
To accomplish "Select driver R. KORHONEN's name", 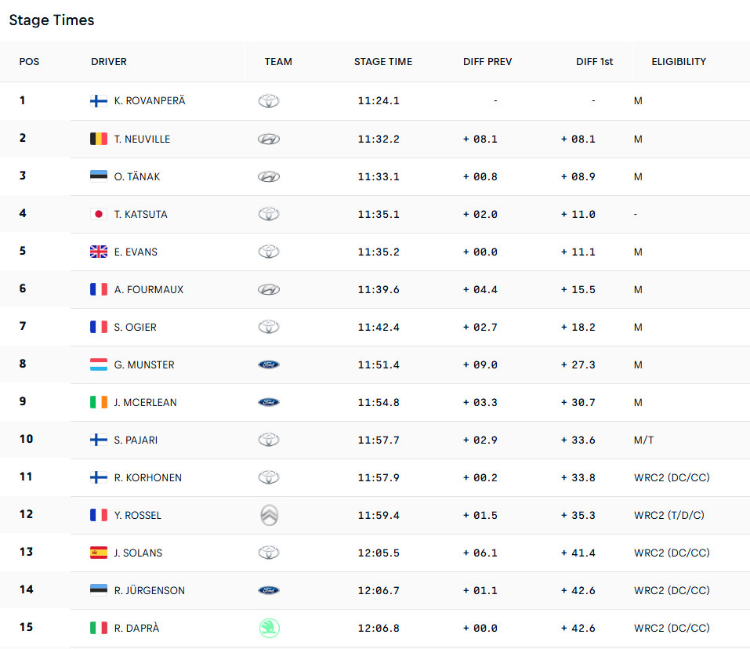I will (x=148, y=477).
